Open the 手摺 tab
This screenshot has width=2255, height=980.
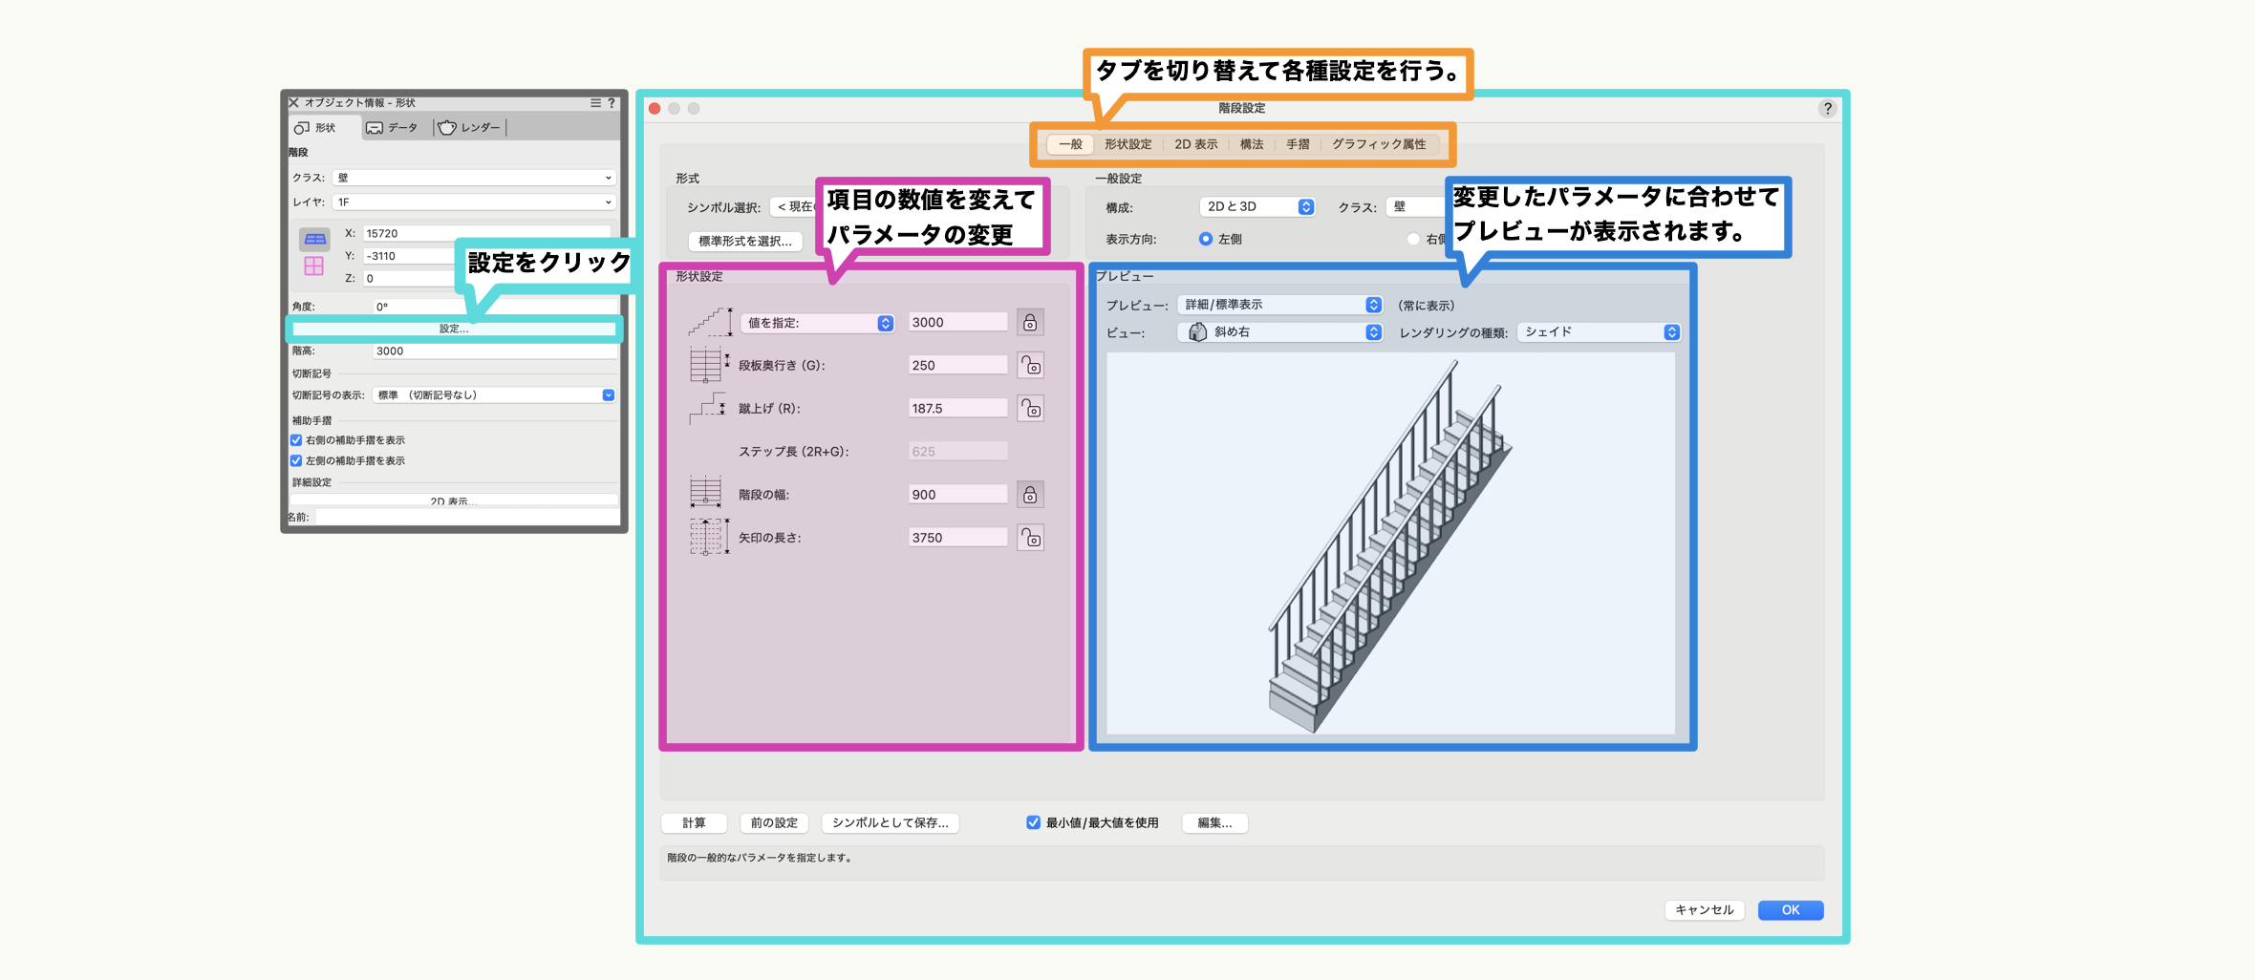pyautogui.click(x=1297, y=144)
